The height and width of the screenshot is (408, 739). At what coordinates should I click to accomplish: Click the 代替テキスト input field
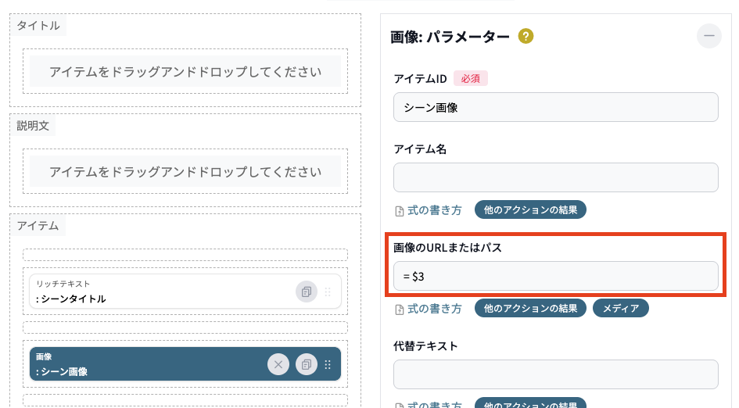point(555,374)
